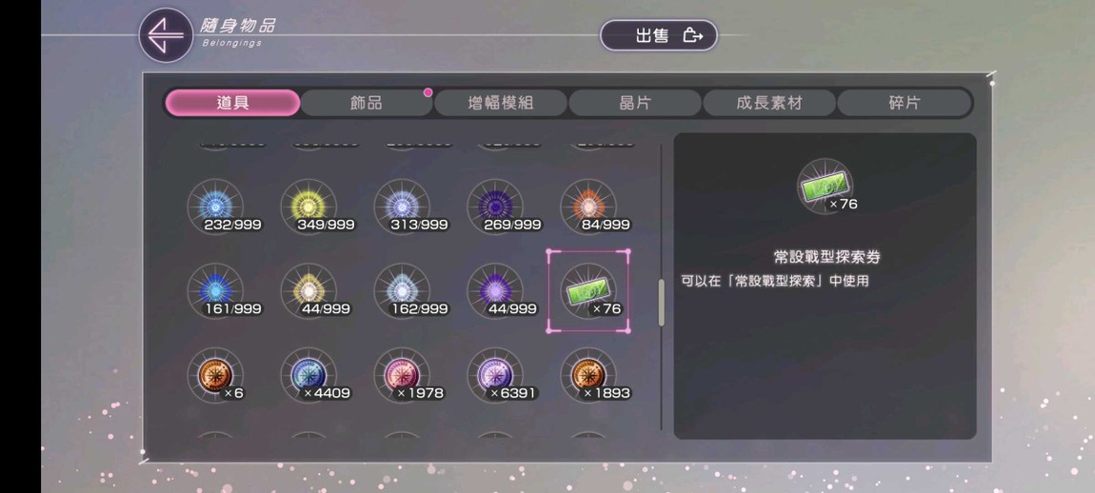Select the green exploration ticket ×76
This screenshot has width=1095, height=493.
point(588,291)
